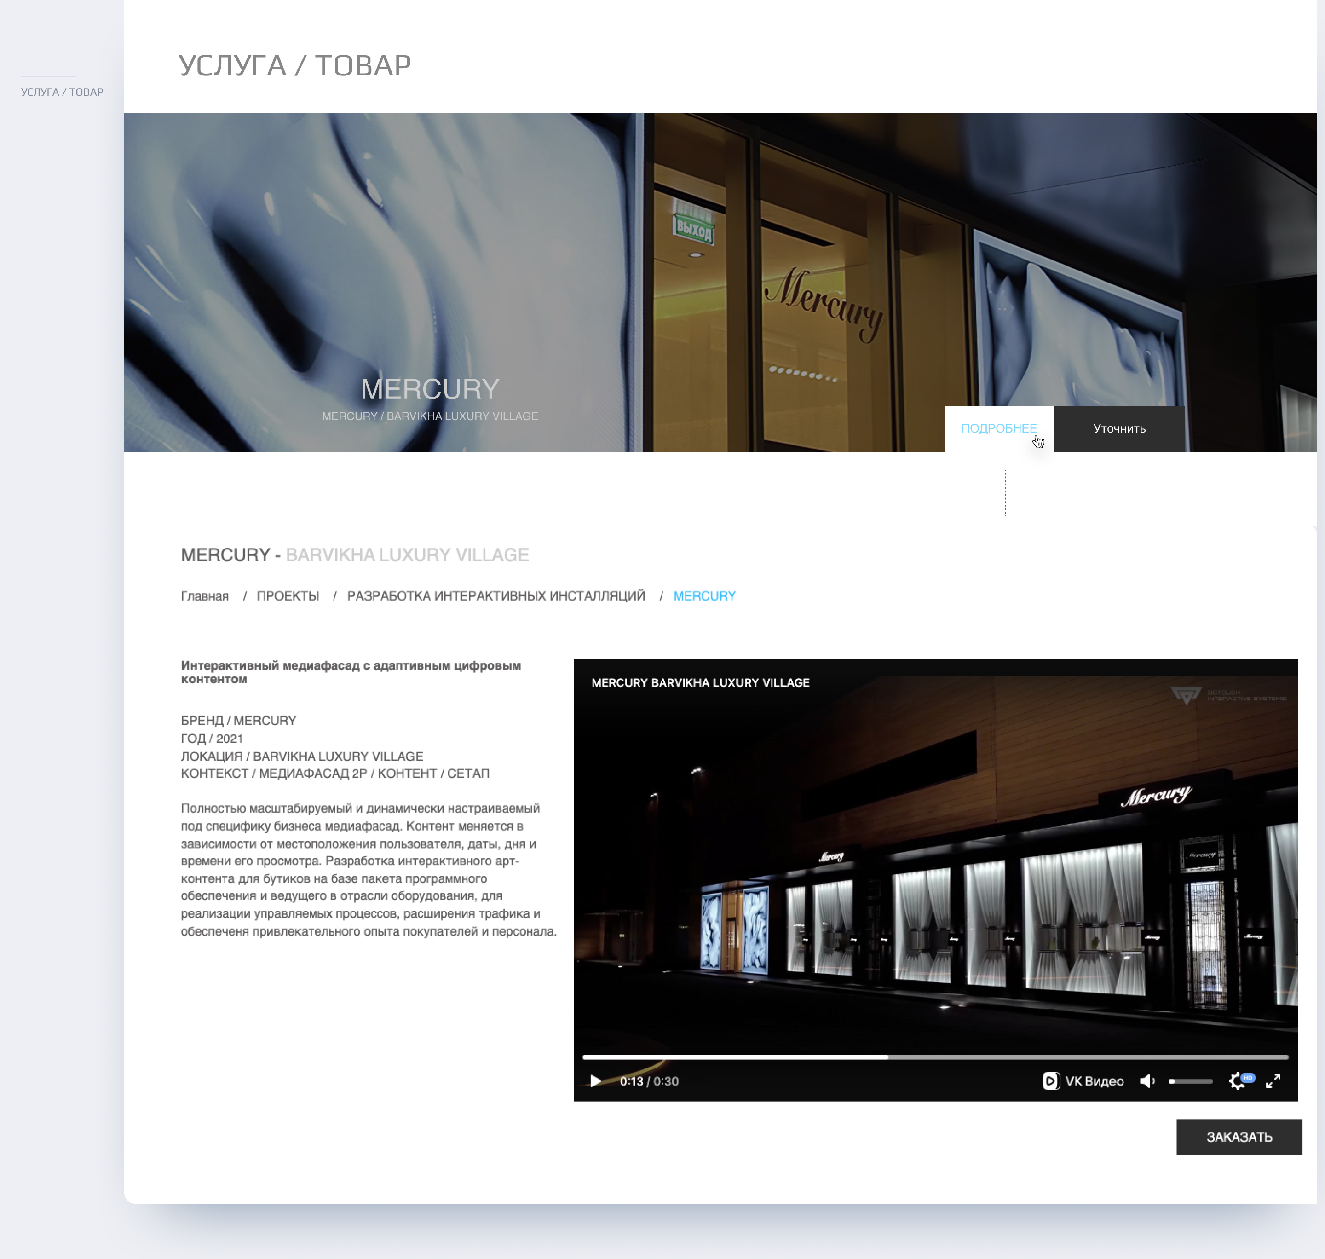Select УСЛУГА / ТОВАР in the sidebar
Screen dimensions: 1325x1259
coord(62,92)
